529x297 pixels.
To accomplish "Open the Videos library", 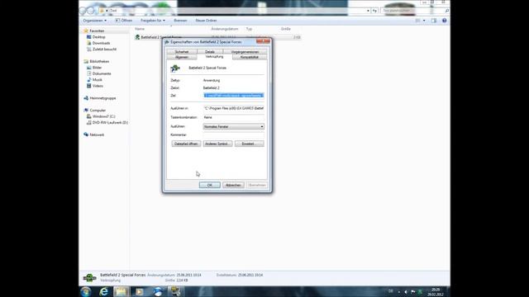I will [x=98, y=86].
